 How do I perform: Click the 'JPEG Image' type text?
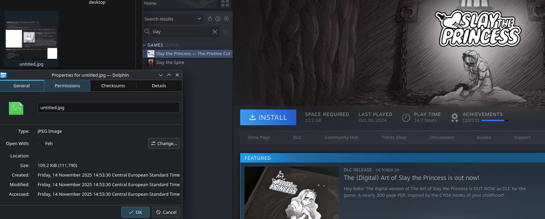pos(50,131)
